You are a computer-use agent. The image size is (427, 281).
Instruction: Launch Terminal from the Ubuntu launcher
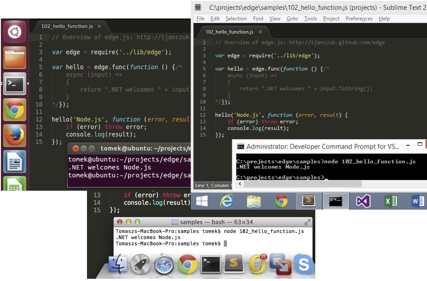tap(15, 84)
